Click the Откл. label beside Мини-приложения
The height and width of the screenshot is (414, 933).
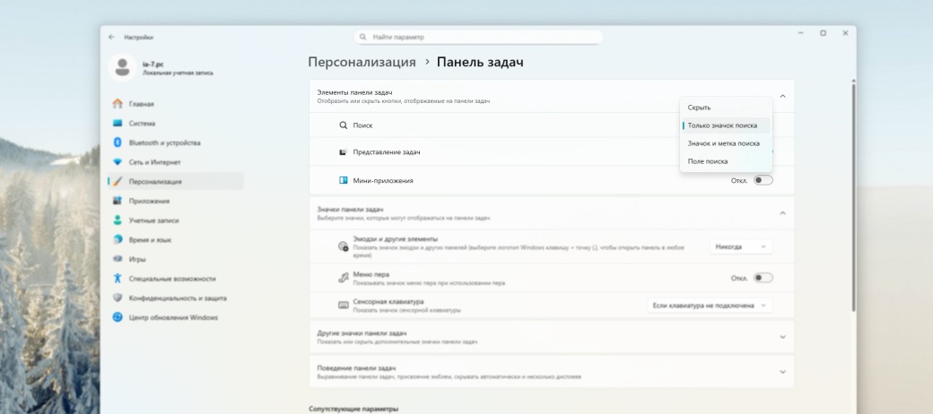click(x=739, y=181)
